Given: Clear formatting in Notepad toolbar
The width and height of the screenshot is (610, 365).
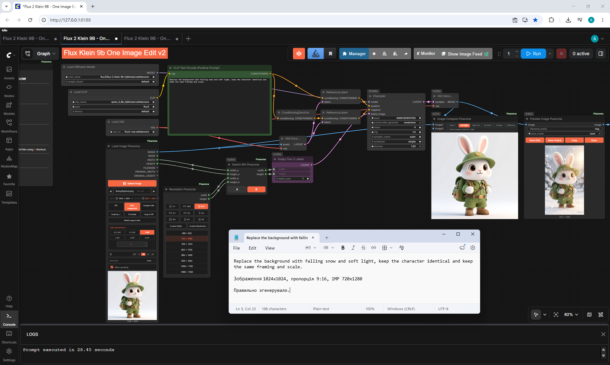Looking at the screenshot, I should 402,248.
